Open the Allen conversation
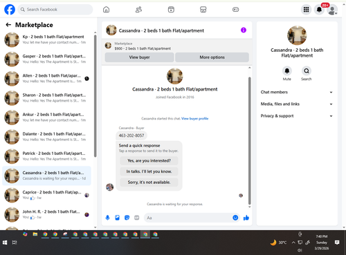 pos(46,78)
